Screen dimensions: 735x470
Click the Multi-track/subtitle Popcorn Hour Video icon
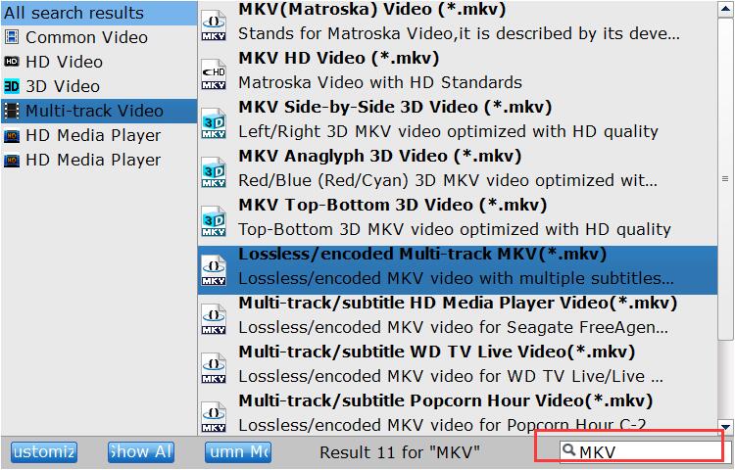214,416
